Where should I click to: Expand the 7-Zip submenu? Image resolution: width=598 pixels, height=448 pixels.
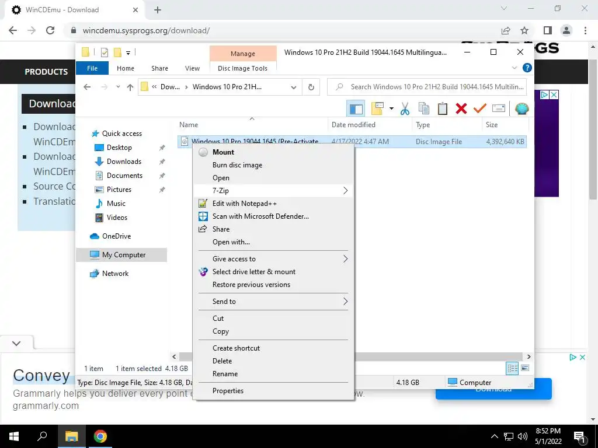[x=274, y=191]
